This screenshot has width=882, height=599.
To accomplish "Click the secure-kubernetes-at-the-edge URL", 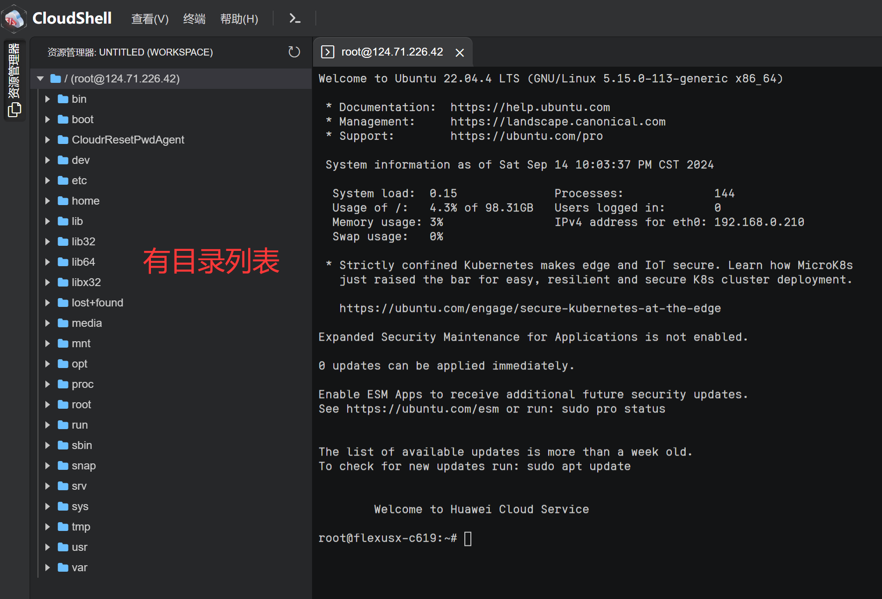I will click(x=530, y=308).
